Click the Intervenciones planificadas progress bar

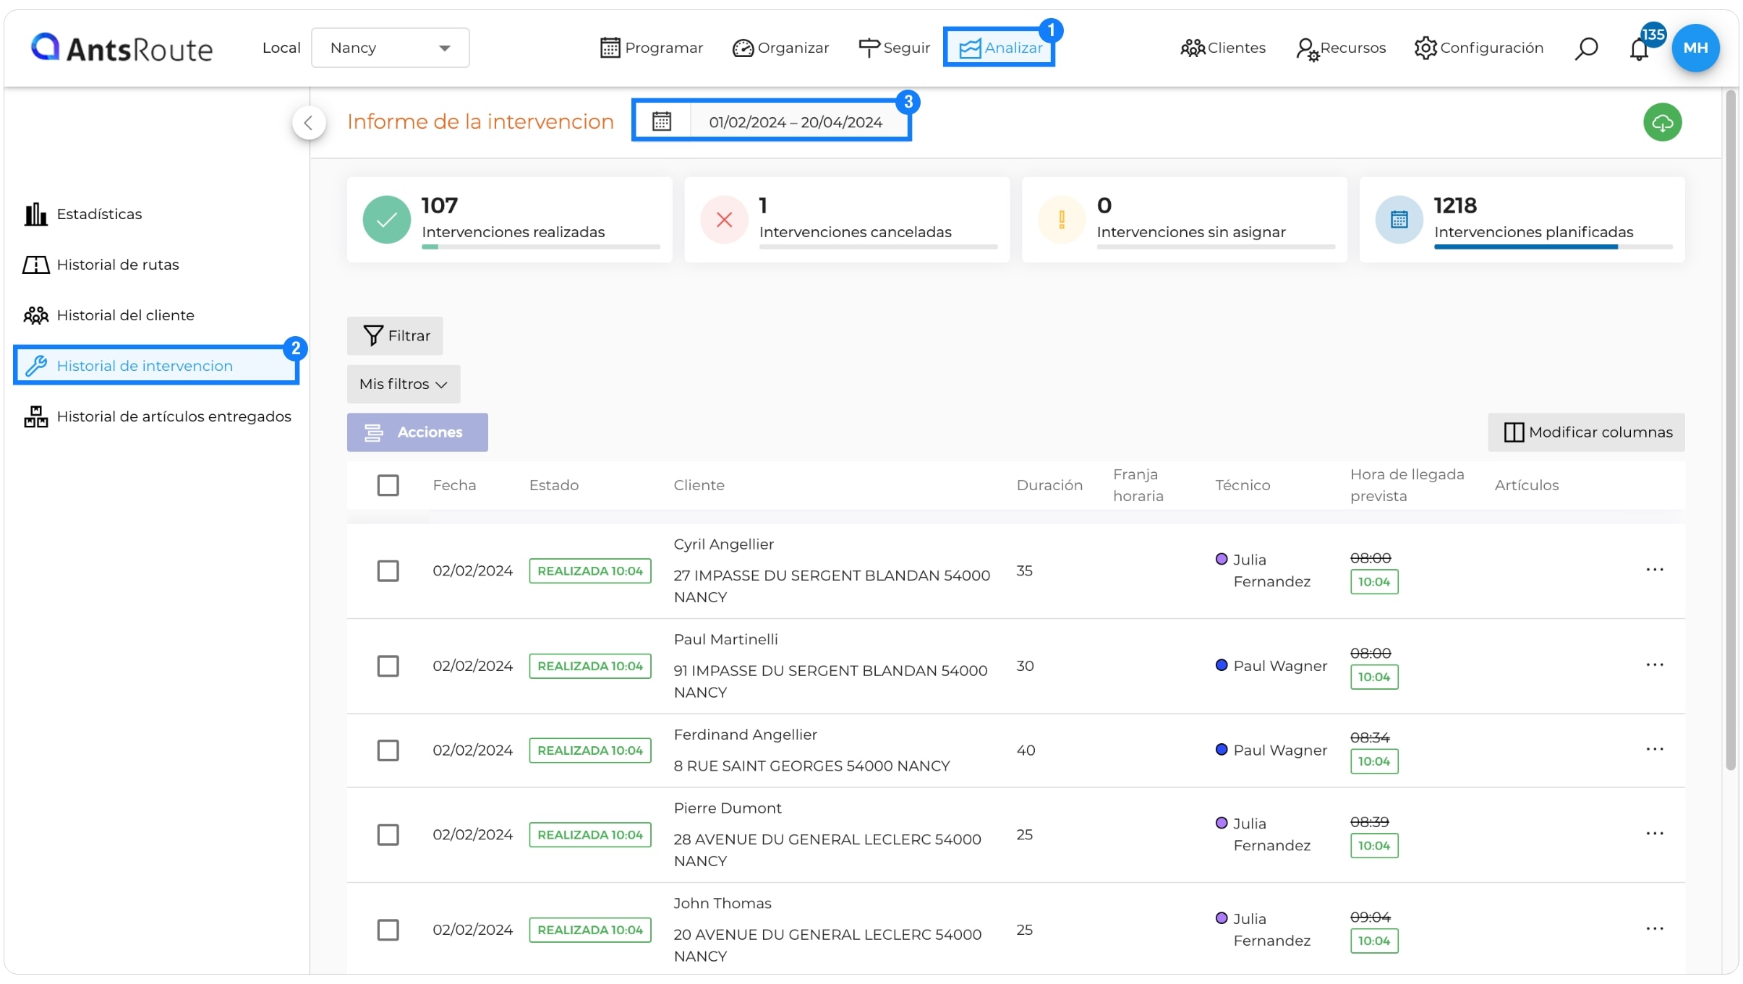pyautogui.click(x=1553, y=247)
